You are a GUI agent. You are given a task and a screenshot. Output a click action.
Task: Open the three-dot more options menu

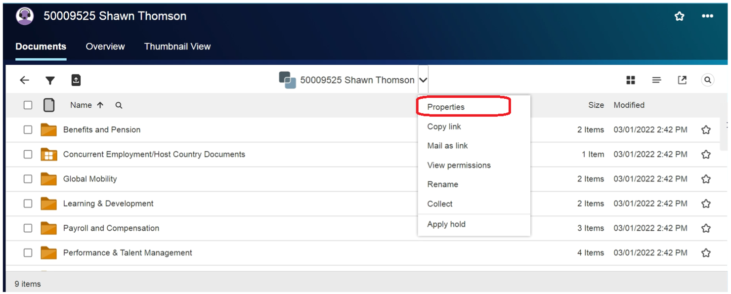(x=707, y=16)
